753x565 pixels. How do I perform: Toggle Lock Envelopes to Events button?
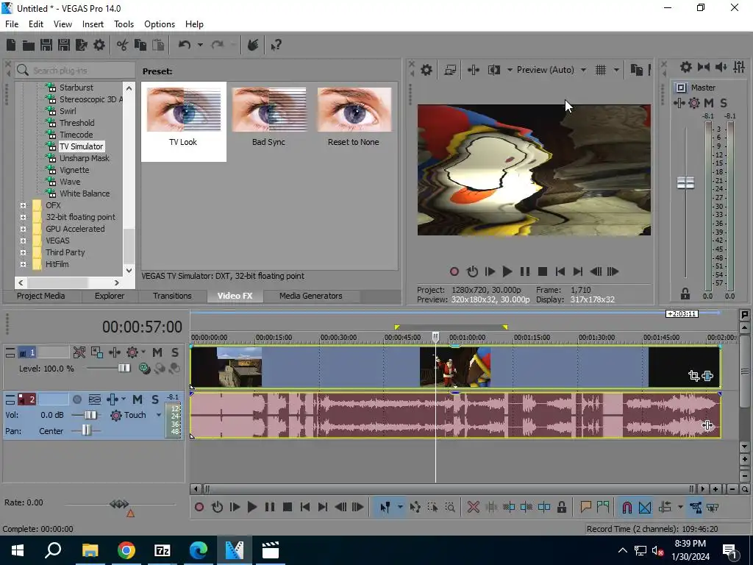click(x=696, y=508)
